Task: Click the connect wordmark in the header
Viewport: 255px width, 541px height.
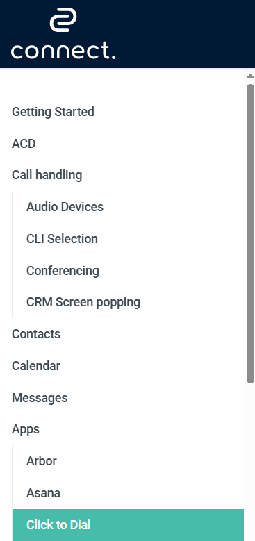Action: [x=63, y=51]
